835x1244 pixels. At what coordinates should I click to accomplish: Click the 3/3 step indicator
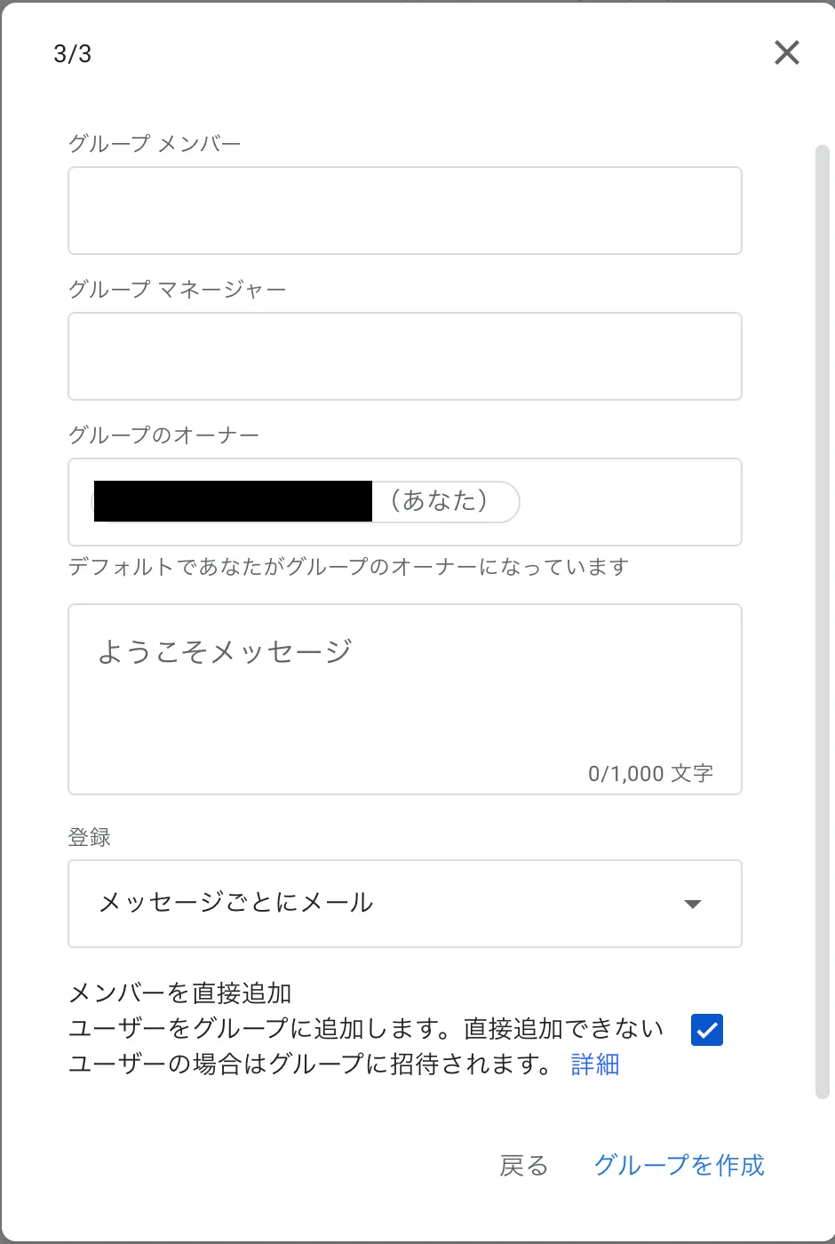pos(73,54)
